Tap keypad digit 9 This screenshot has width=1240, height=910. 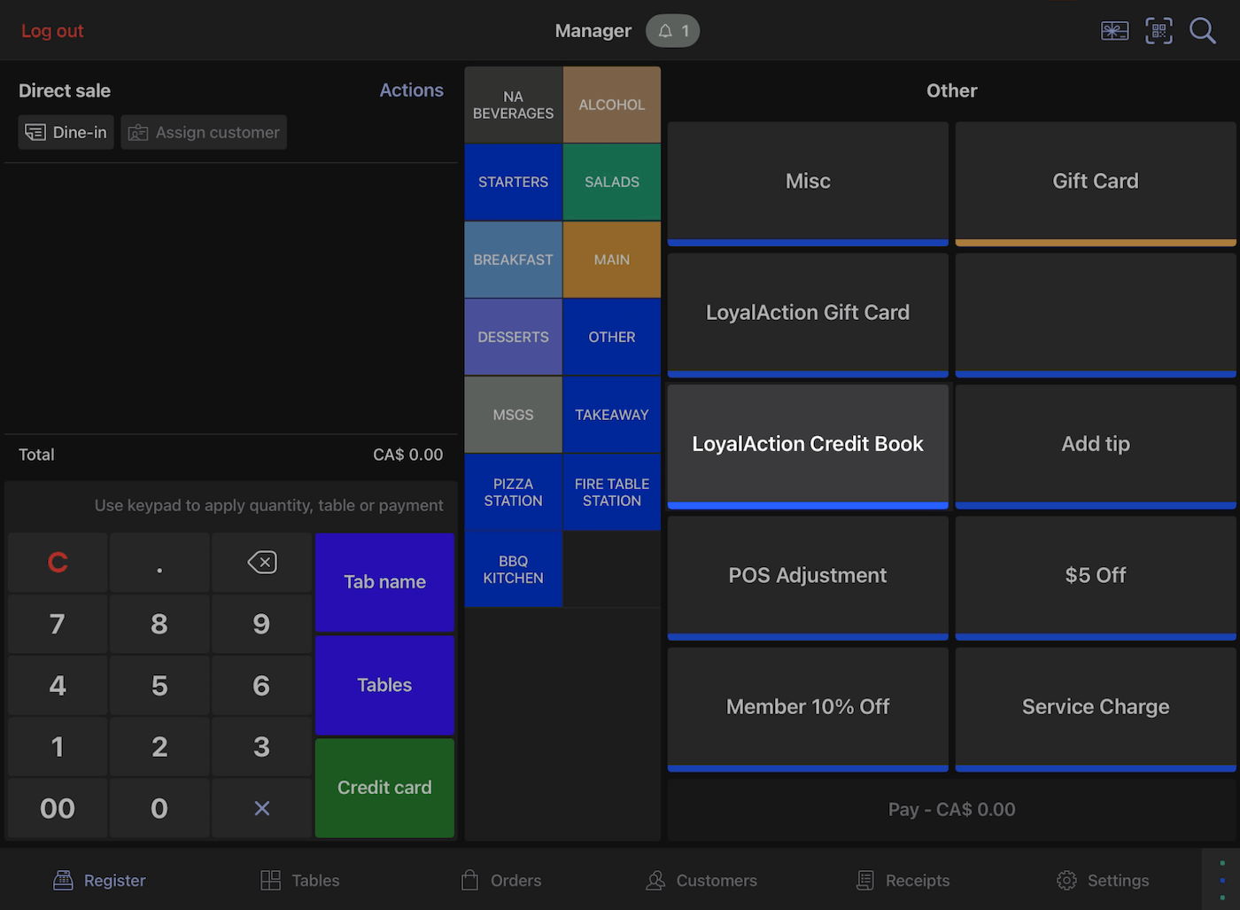(x=261, y=624)
